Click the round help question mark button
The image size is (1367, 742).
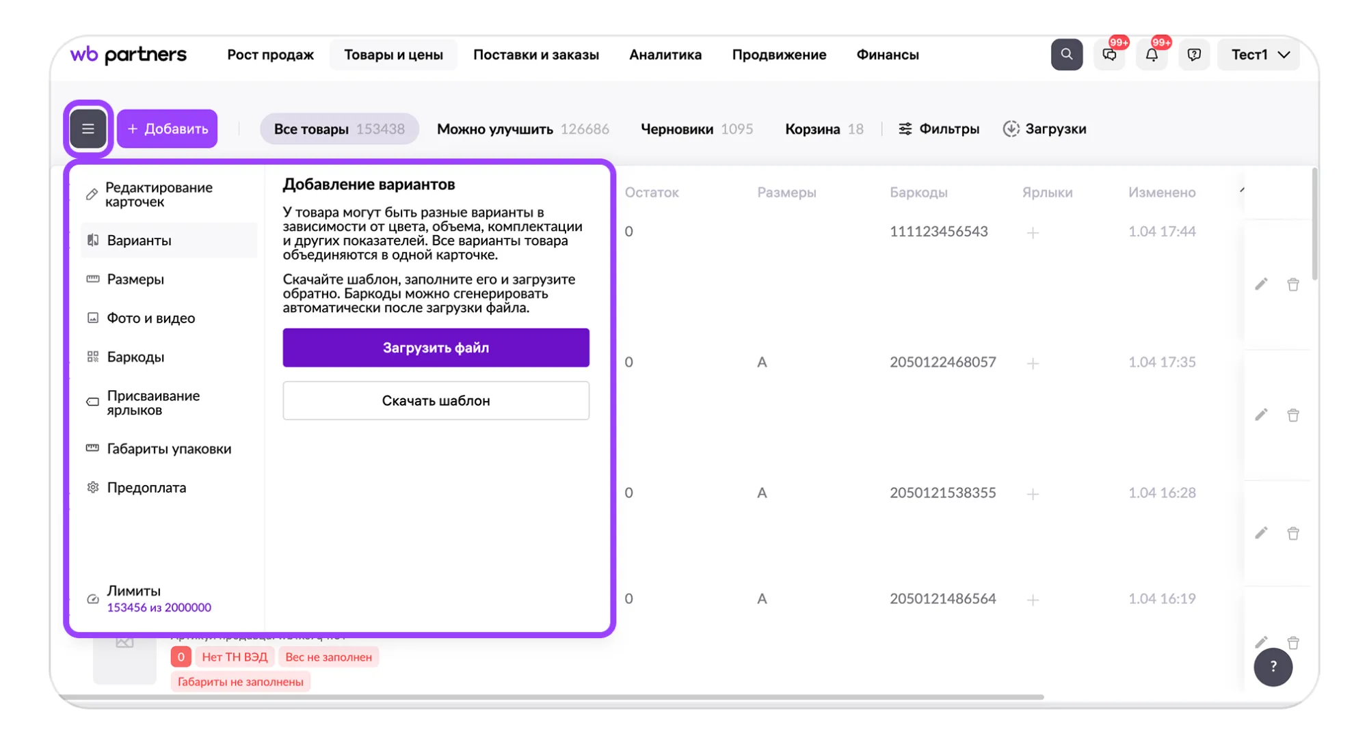coord(1273,666)
